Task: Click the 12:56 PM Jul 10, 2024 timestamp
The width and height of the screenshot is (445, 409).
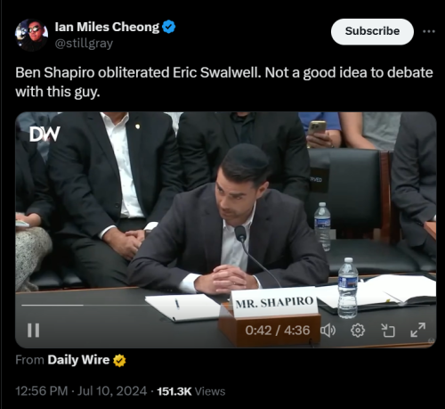Action: click(81, 391)
